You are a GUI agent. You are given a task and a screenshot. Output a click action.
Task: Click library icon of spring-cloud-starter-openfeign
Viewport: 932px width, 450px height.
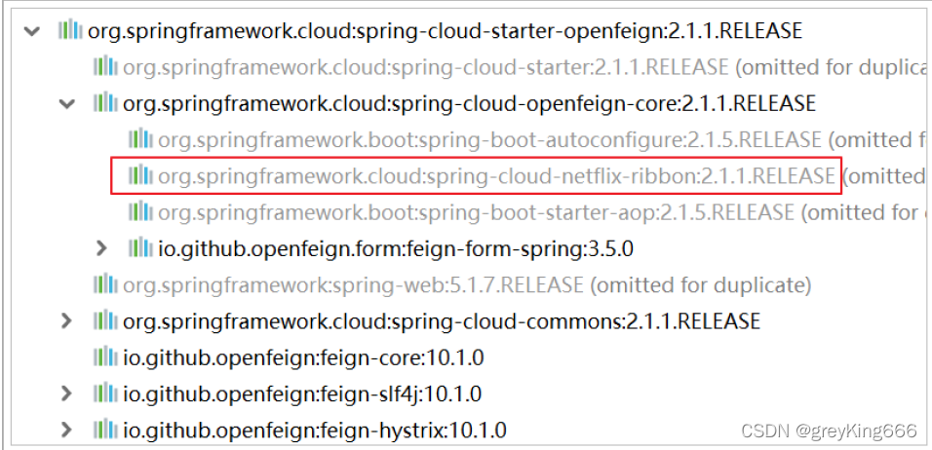pos(70,30)
